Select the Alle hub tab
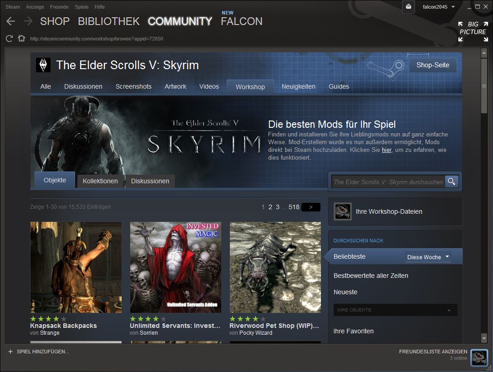The height and width of the screenshot is (372, 493). [46, 86]
